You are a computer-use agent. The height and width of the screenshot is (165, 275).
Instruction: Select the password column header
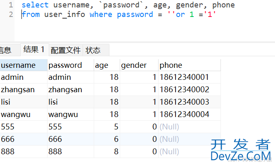click(71, 65)
